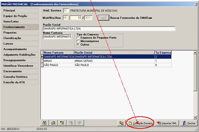Click the Razão Social text field
Viewport: 199px width, 132px height.
pos(109,29)
